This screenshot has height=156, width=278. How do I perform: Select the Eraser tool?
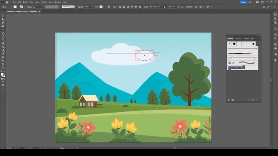pos(3,43)
